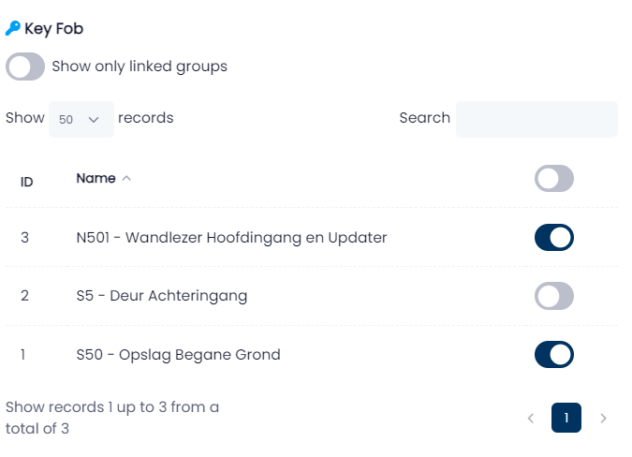Select the S5 - Deur Achteringang row name
Screen dimensions: 632x457
pyautogui.click(x=162, y=296)
